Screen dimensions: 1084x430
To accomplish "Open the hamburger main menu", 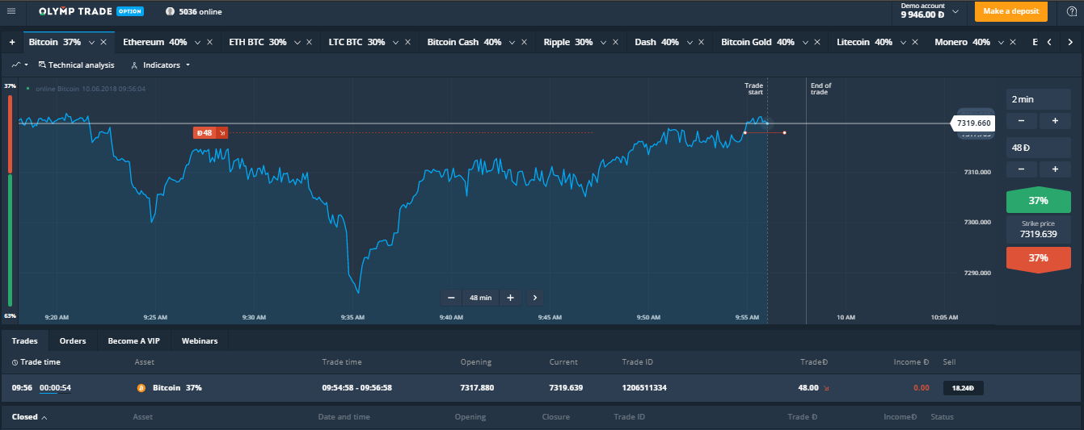I will tap(11, 11).
